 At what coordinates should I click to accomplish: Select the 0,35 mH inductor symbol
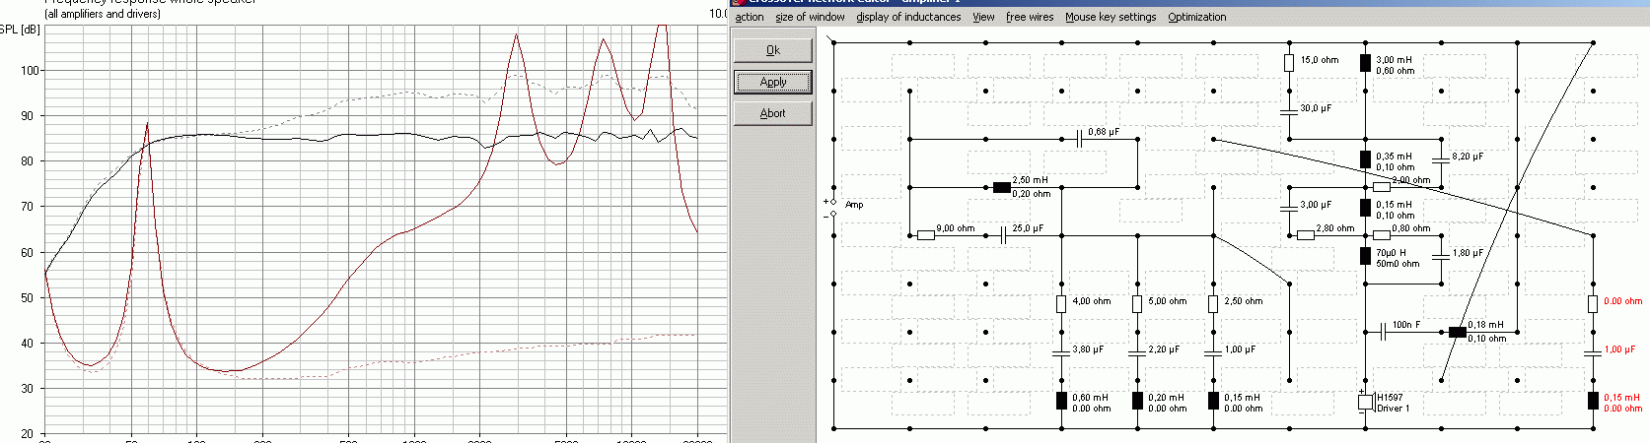point(1365,159)
